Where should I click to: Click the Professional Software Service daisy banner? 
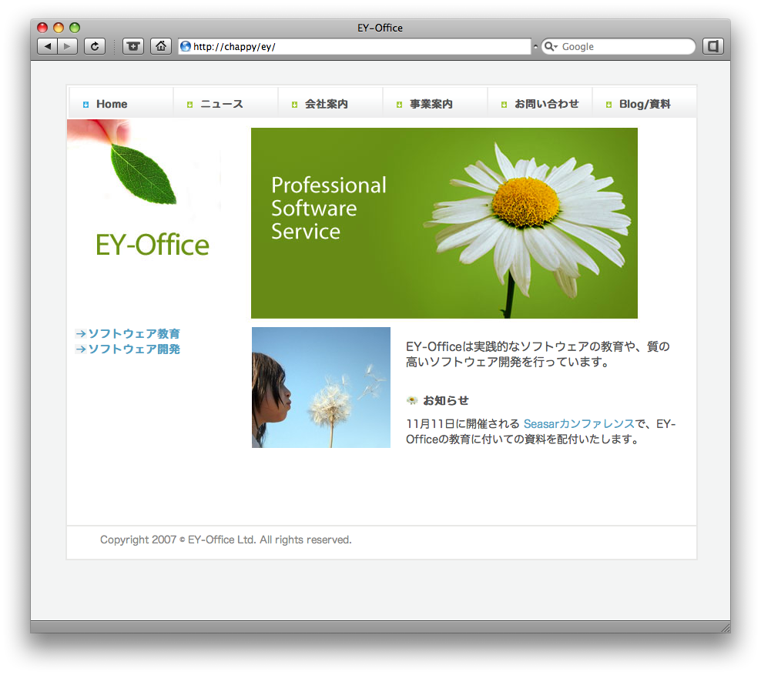[444, 223]
